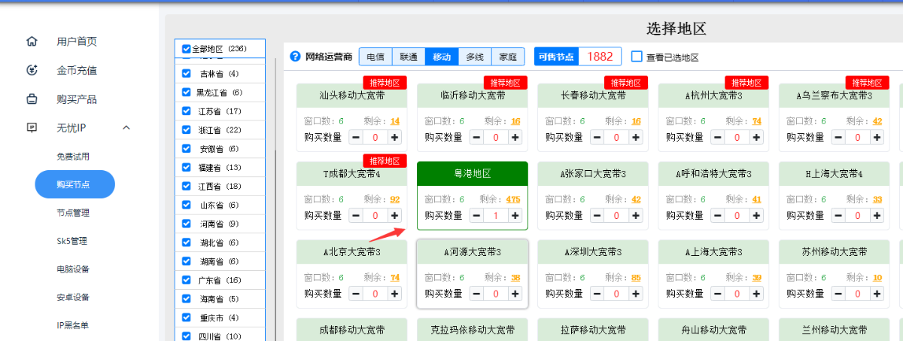Click the quantity field of A河源大宽带3

click(x=496, y=294)
